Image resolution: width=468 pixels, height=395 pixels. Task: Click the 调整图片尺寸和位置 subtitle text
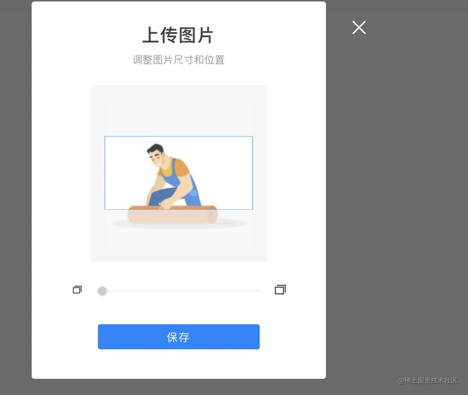pyautogui.click(x=178, y=60)
